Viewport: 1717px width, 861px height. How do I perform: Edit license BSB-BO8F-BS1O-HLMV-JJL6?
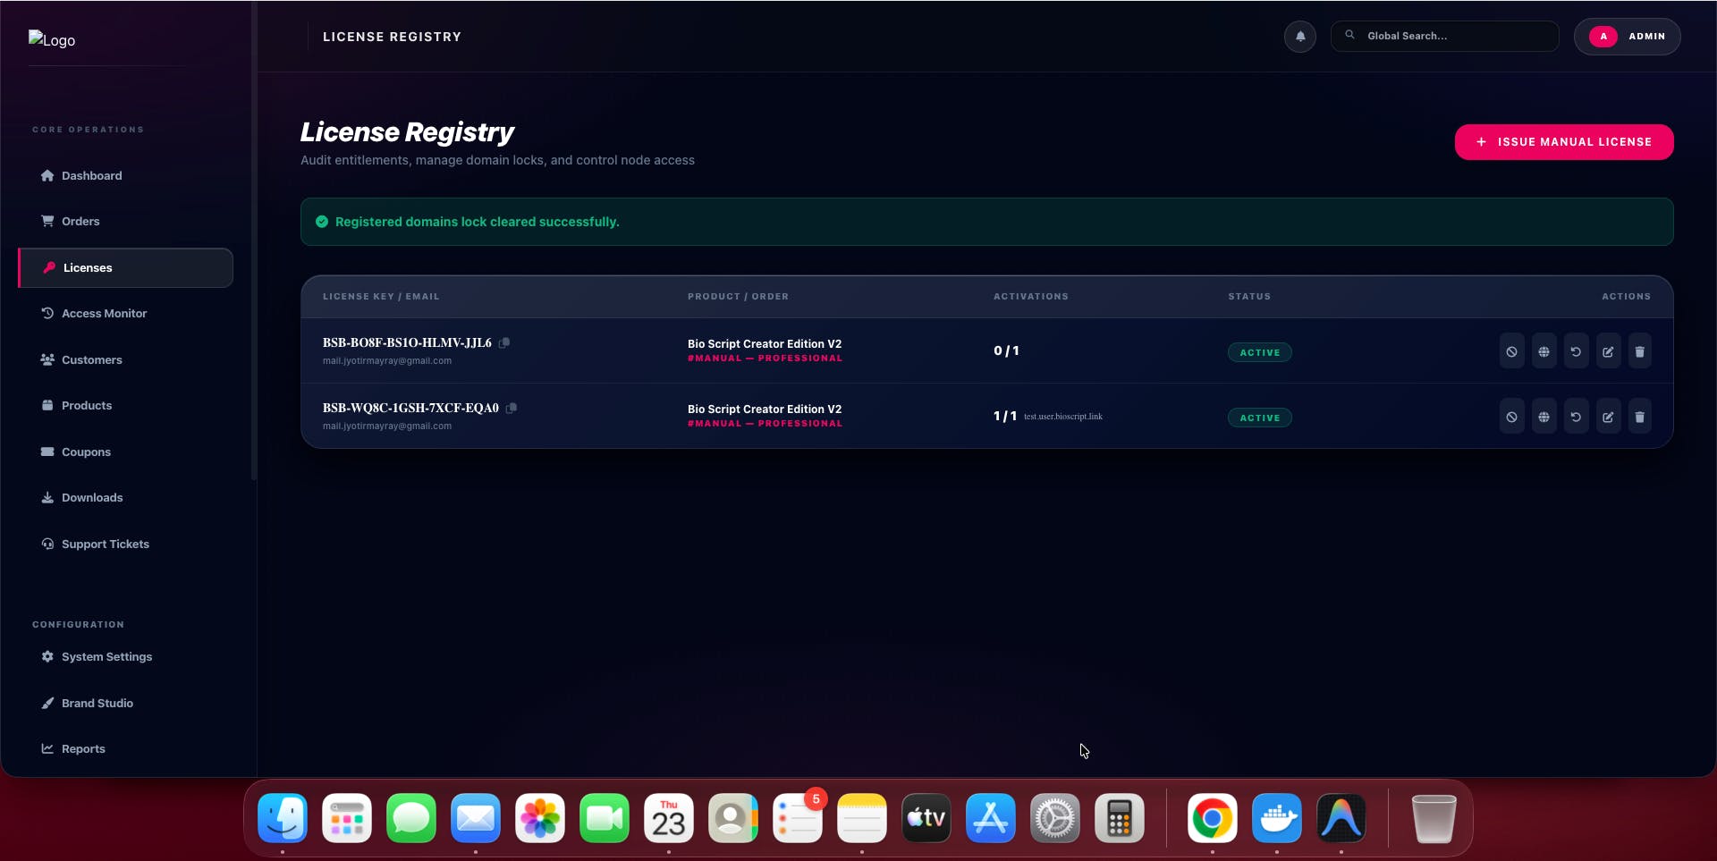[1608, 351]
